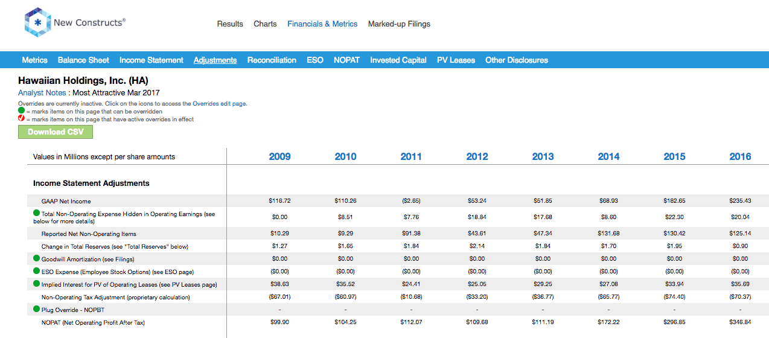Image resolution: width=769 pixels, height=338 pixels.
Task: Click the green override dot for Plug Override - NOPBT
Action: pyautogui.click(x=36, y=309)
